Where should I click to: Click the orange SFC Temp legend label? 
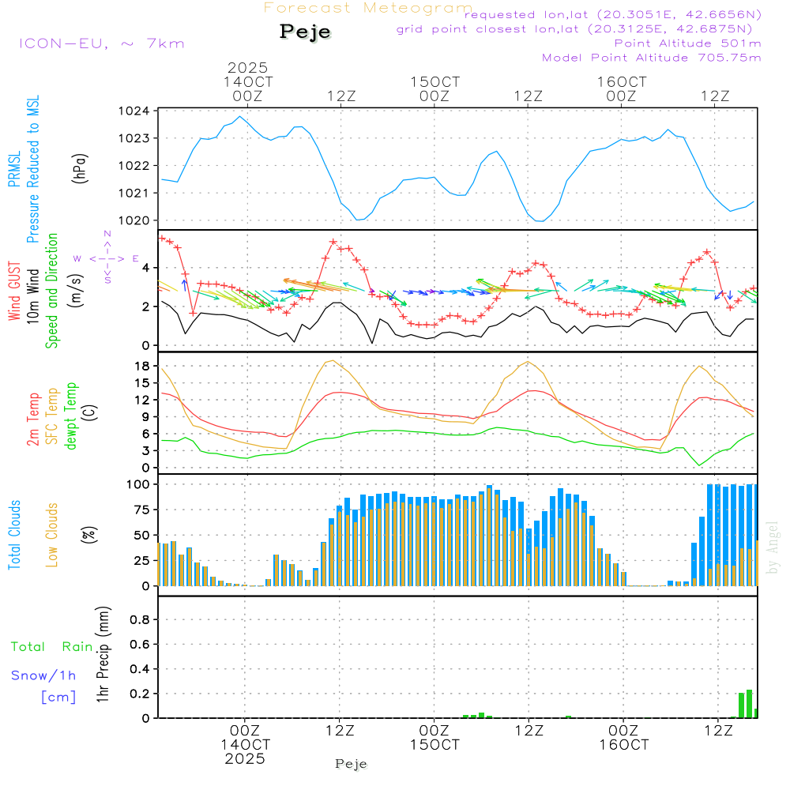[52, 414]
